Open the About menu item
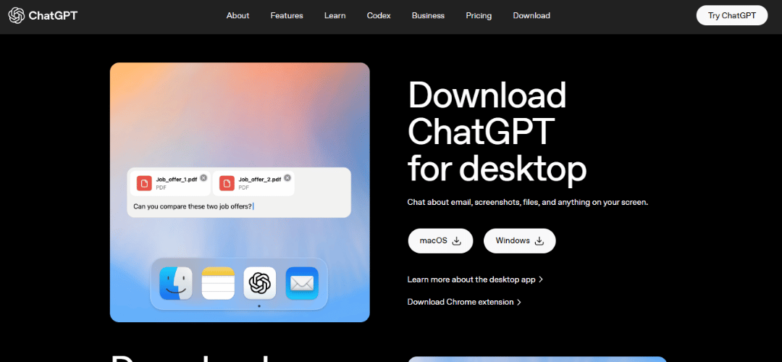The height and width of the screenshot is (362, 782). click(238, 15)
